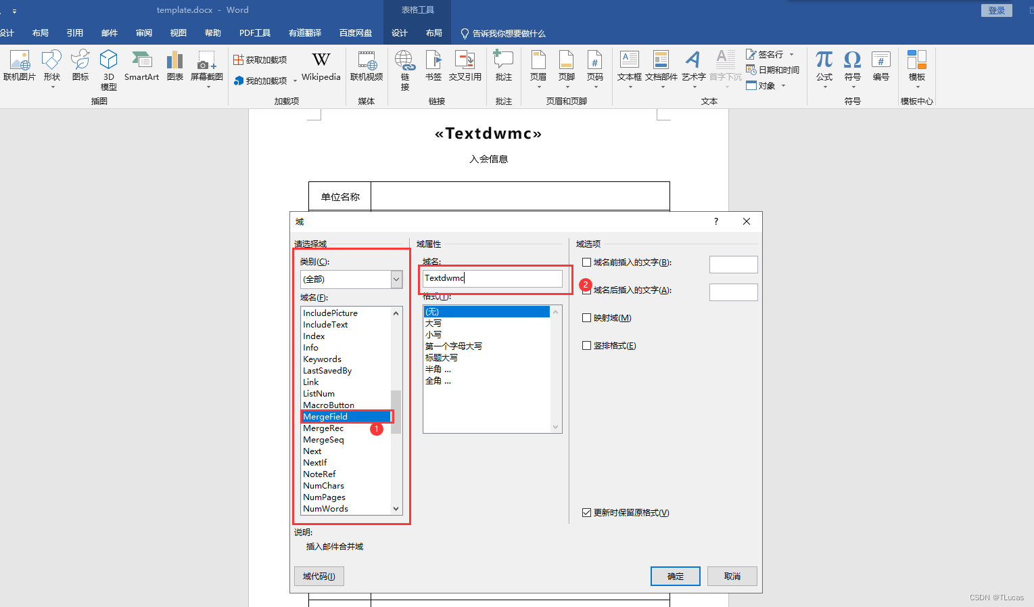Open table tools Design (设计) tab
1034x607 pixels.
click(x=400, y=33)
